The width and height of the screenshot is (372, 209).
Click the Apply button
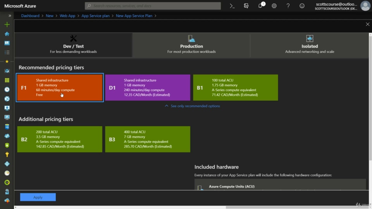38,197
